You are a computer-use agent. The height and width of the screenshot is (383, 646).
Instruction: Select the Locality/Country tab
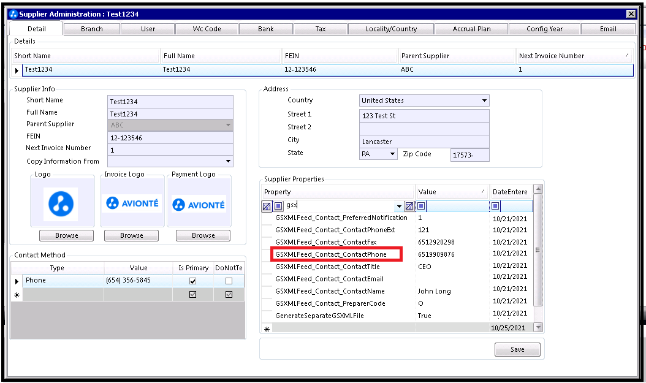(x=391, y=29)
